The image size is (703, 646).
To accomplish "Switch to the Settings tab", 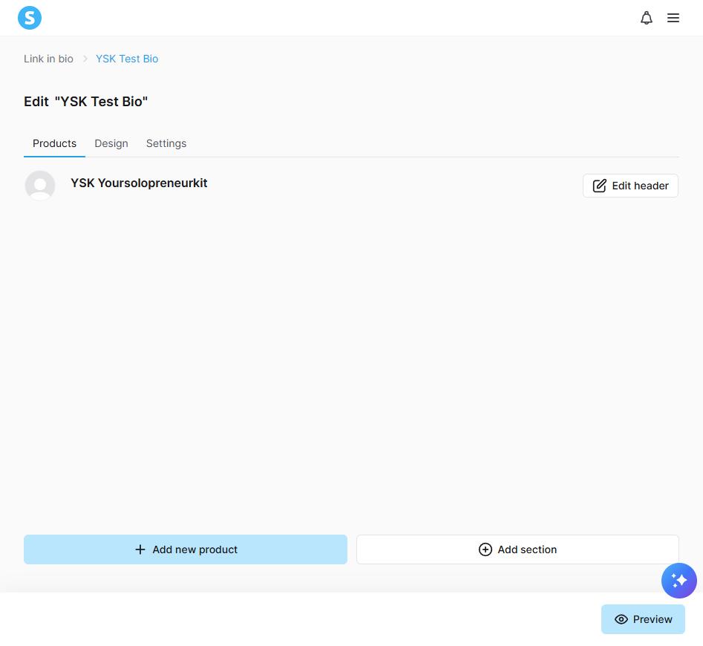I will tap(166, 143).
